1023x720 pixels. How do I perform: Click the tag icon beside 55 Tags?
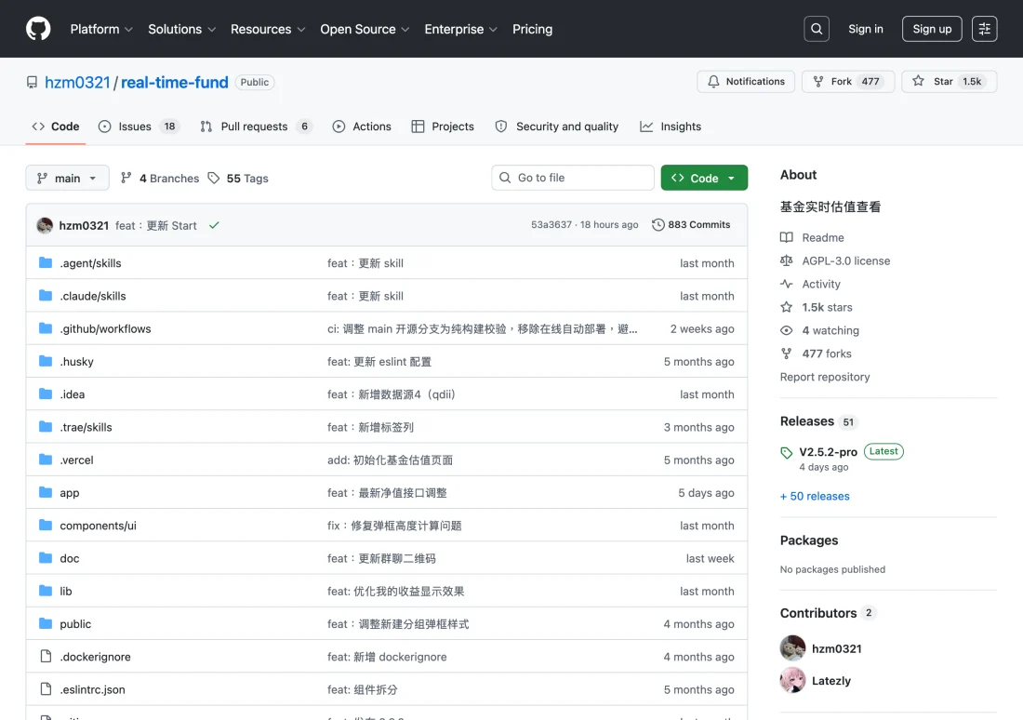tap(213, 178)
